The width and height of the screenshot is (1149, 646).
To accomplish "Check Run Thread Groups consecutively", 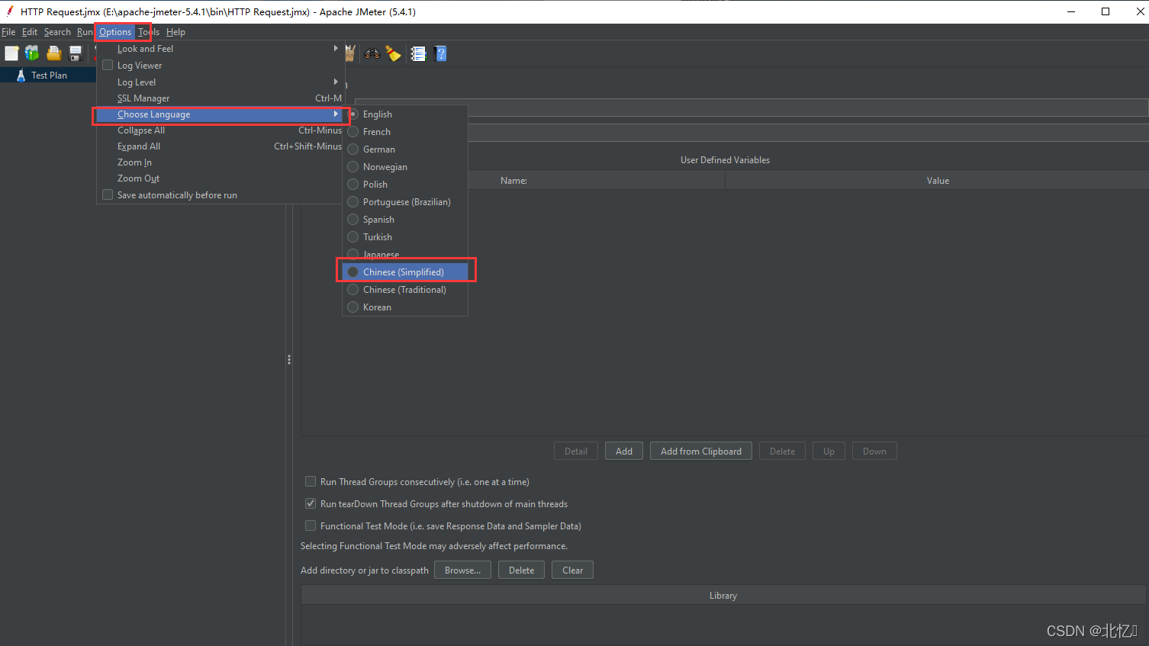I will (311, 481).
